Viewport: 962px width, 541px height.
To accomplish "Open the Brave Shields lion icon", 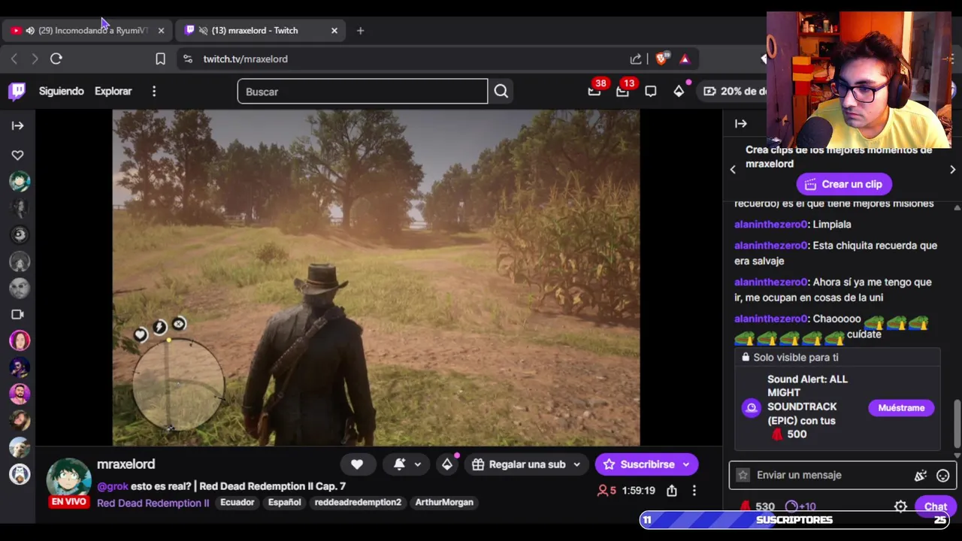I will (662, 59).
